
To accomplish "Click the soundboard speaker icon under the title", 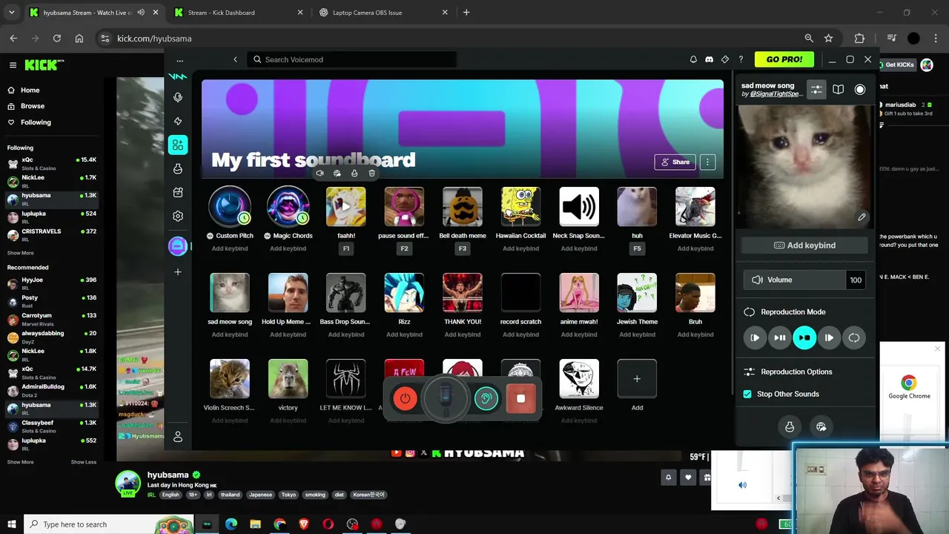I will (320, 174).
